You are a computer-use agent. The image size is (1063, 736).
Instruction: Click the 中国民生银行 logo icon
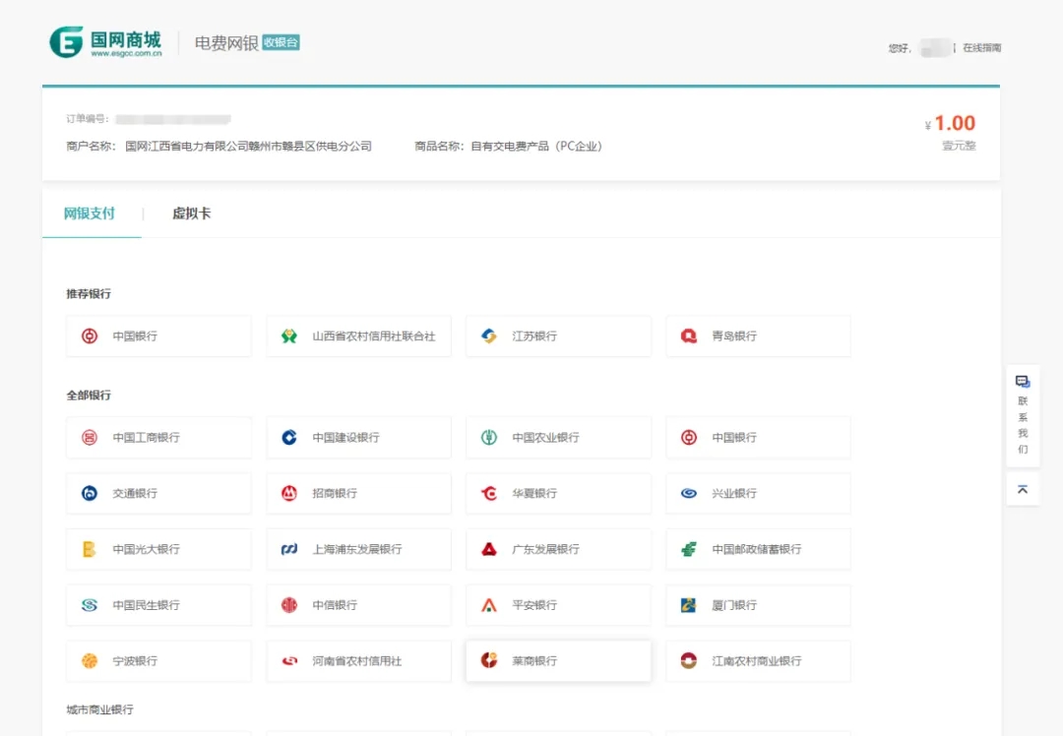tap(90, 605)
